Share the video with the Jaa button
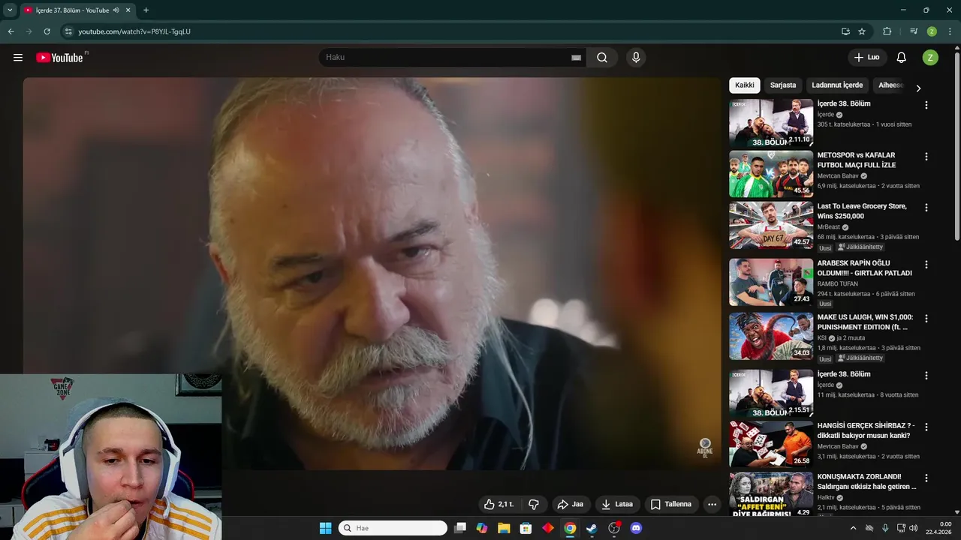The width and height of the screenshot is (961, 540). click(x=571, y=504)
